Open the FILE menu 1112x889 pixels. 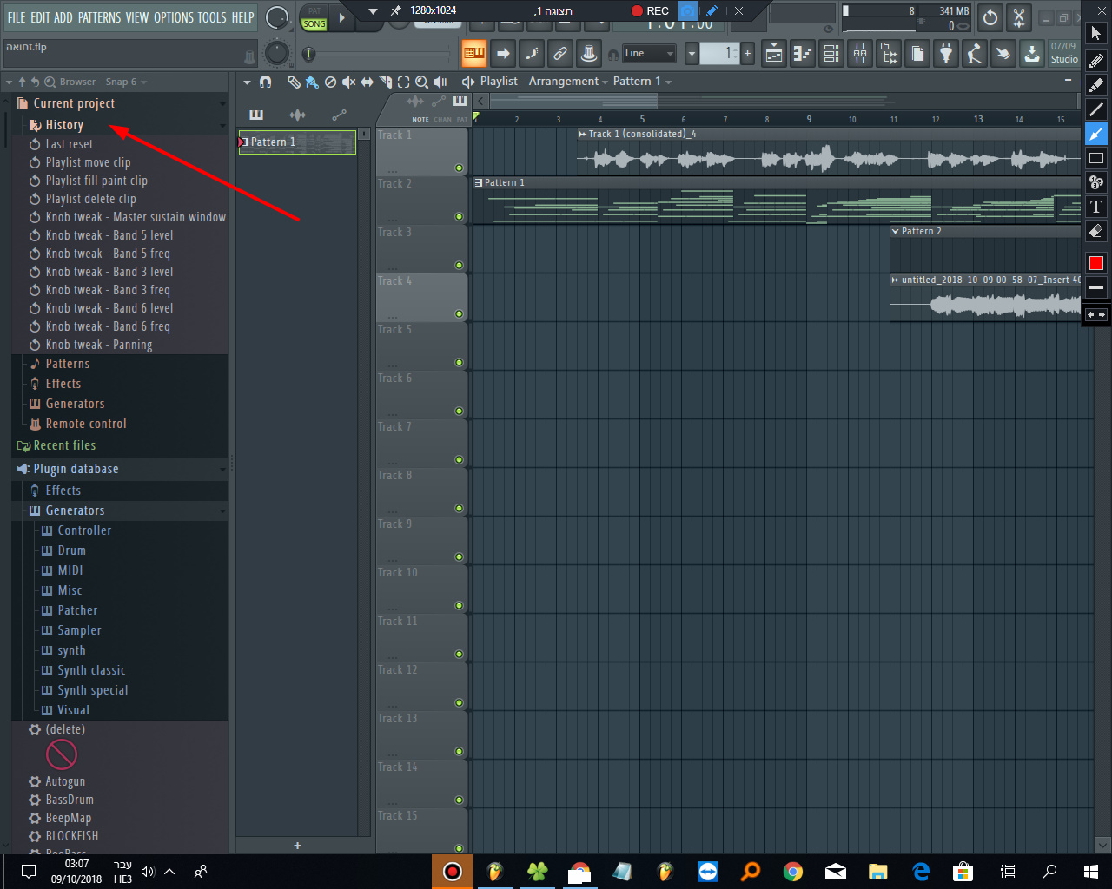point(17,17)
